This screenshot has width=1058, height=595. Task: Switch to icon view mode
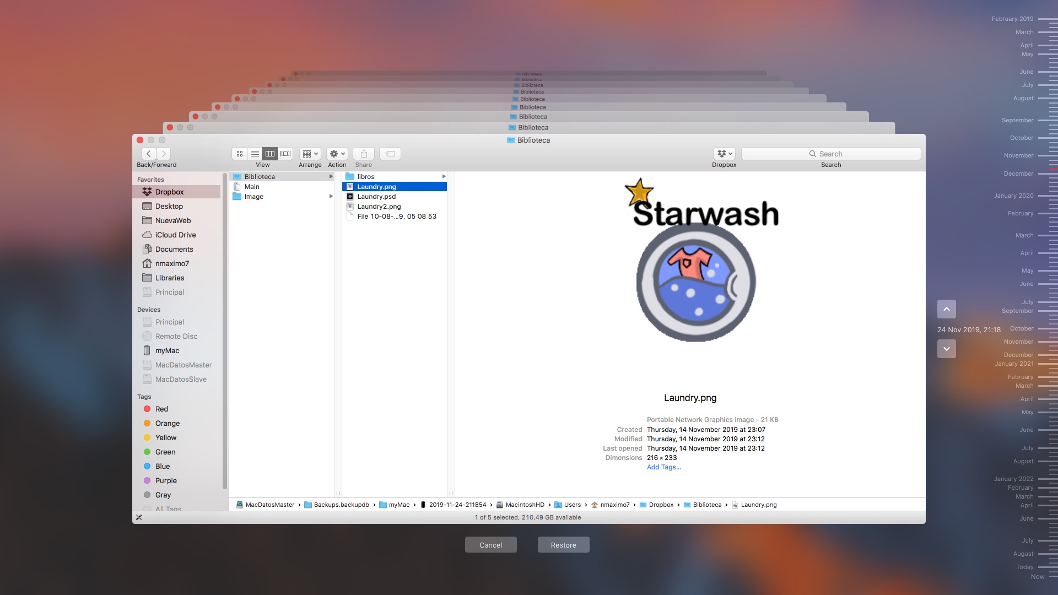click(240, 154)
